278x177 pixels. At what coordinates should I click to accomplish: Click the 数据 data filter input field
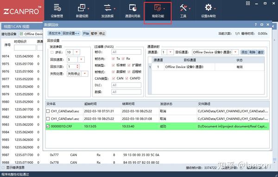[126, 92]
